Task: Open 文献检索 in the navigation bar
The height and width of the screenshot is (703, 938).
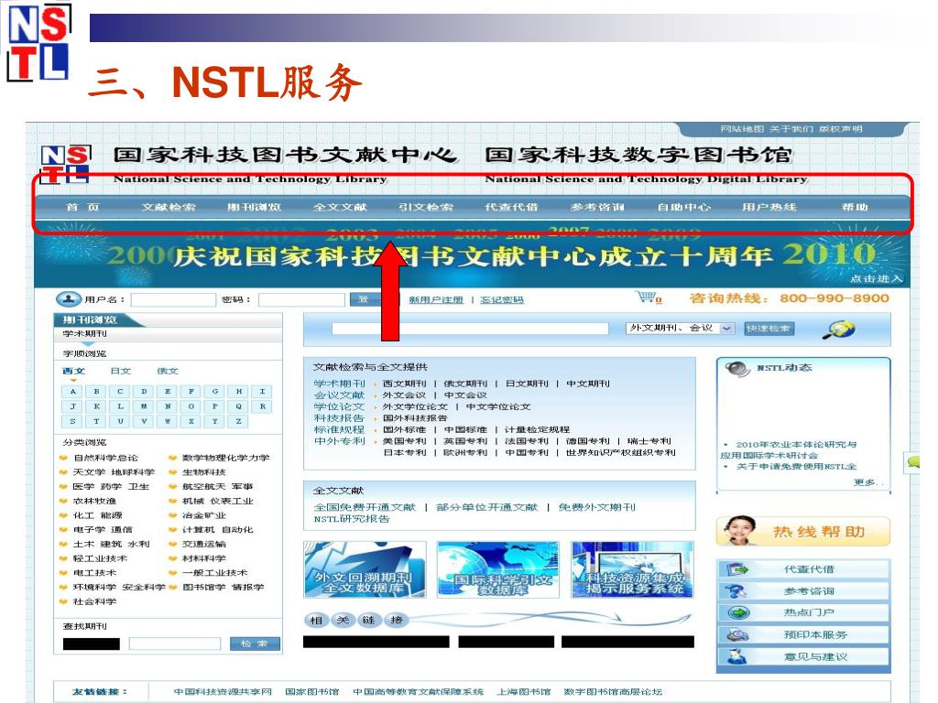Action: pyautogui.click(x=169, y=208)
